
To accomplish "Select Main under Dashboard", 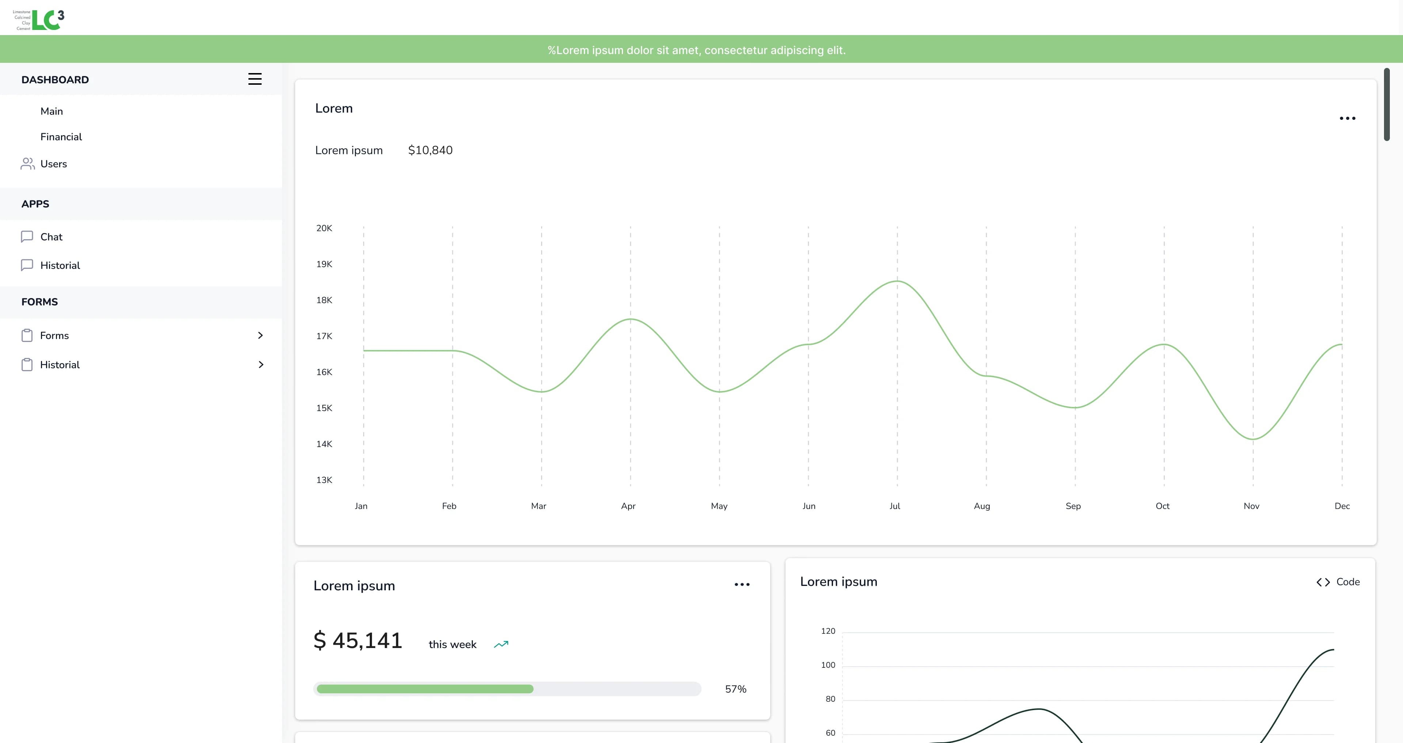I will pos(51,111).
